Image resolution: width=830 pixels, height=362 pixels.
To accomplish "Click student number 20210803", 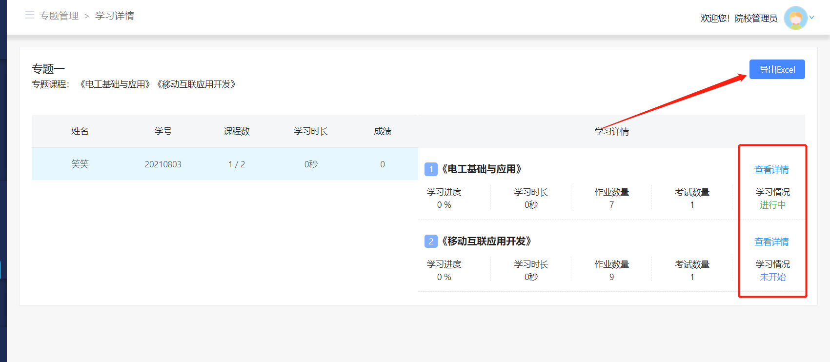I will 163,164.
